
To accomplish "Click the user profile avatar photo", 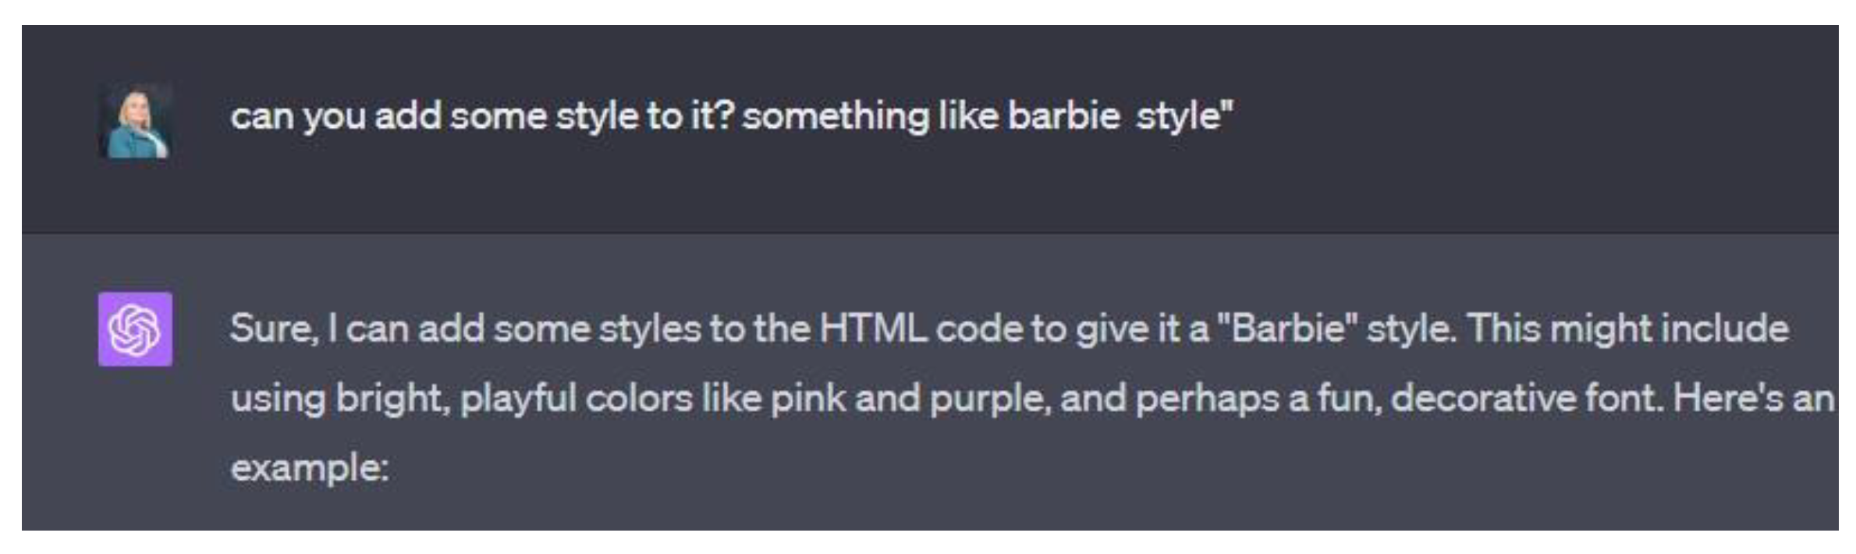I will pyautogui.click(x=135, y=121).
